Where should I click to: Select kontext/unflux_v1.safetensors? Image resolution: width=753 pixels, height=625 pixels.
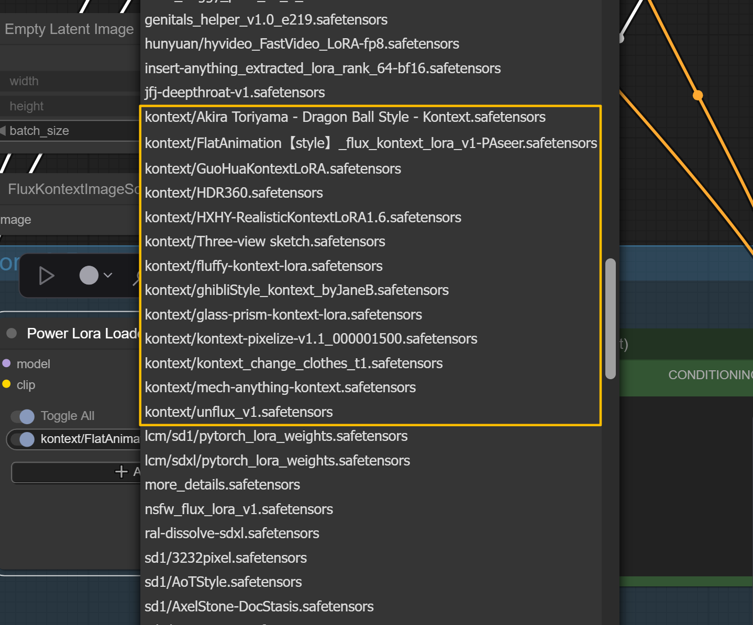pos(371,412)
